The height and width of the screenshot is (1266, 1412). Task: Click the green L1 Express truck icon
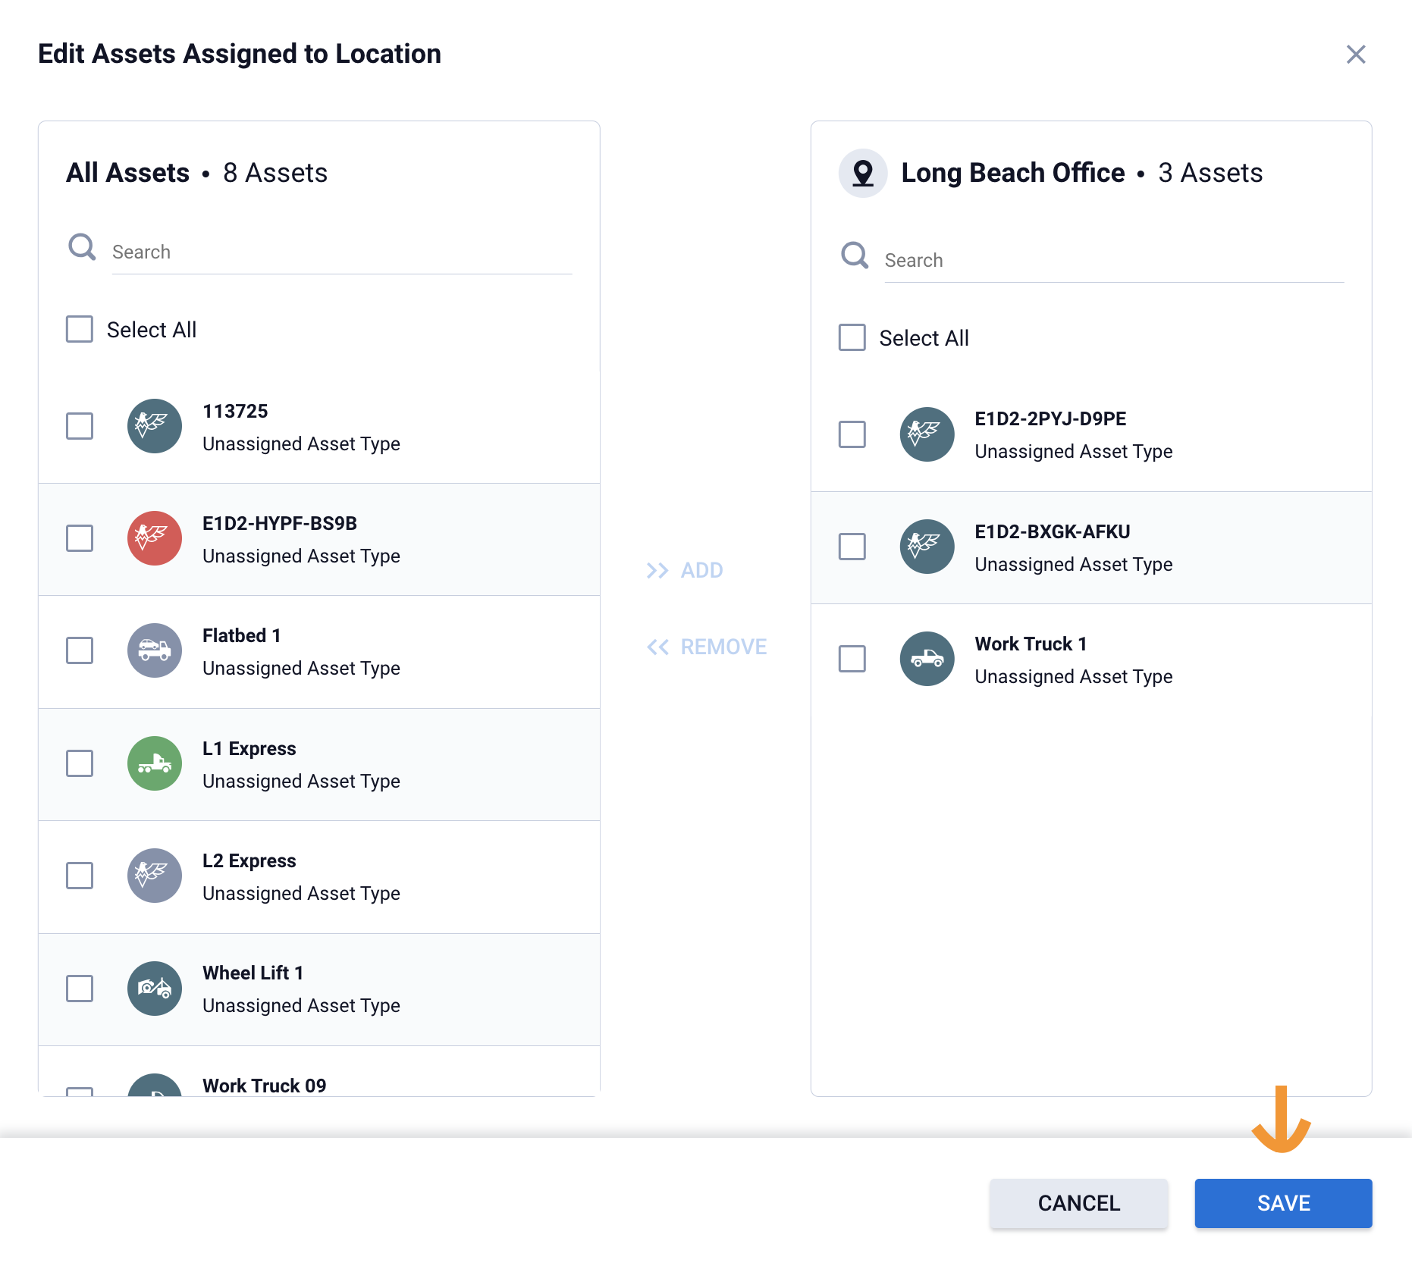click(x=155, y=763)
